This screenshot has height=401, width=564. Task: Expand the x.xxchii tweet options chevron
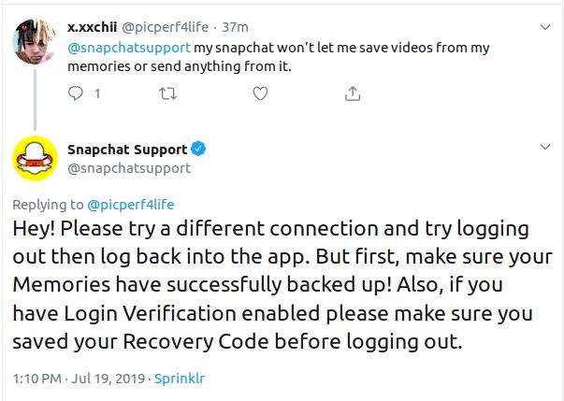click(x=545, y=27)
